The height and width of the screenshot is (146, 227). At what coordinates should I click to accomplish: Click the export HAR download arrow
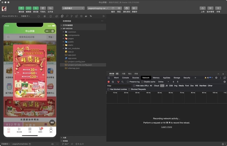[178, 82]
